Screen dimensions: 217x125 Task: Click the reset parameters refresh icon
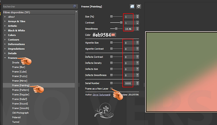click(139, 6)
